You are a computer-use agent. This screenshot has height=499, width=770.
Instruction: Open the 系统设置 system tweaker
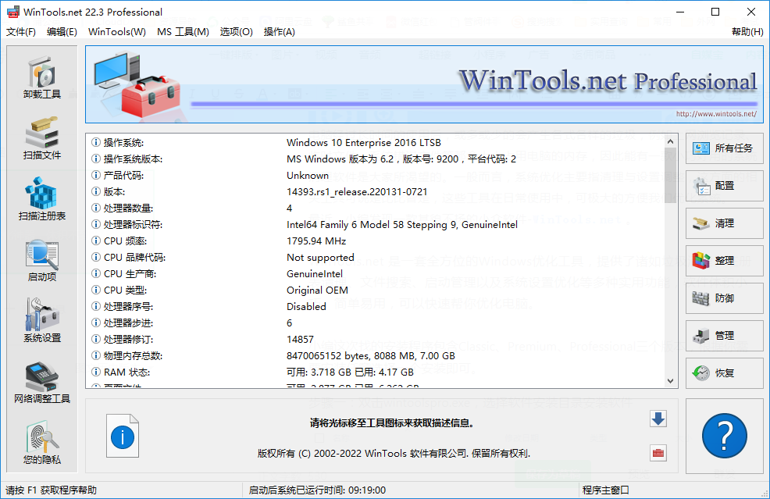click(x=42, y=321)
